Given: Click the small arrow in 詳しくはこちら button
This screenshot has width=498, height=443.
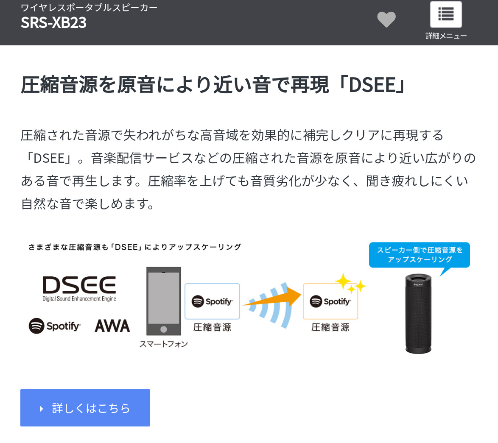Looking at the screenshot, I should coord(41,408).
